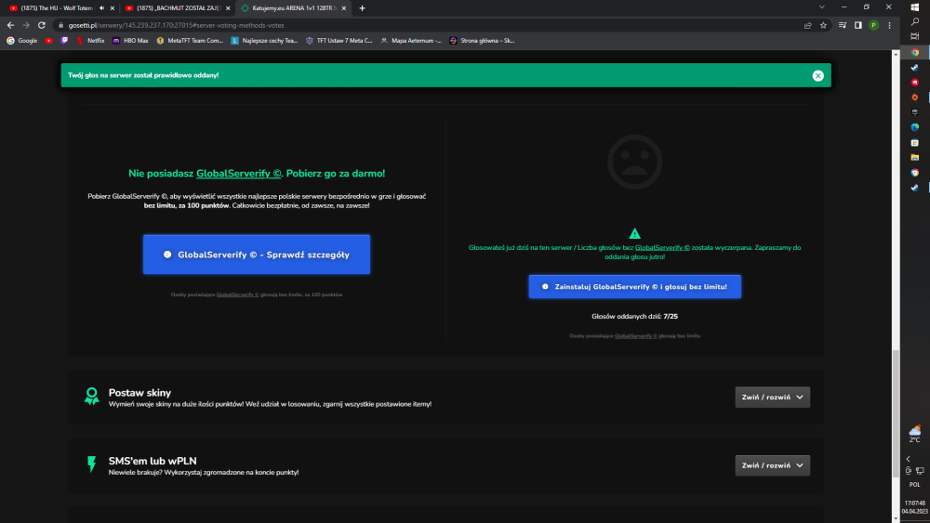930x523 pixels.
Task: Show hidden tray icons chevron
Action: pos(908,459)
